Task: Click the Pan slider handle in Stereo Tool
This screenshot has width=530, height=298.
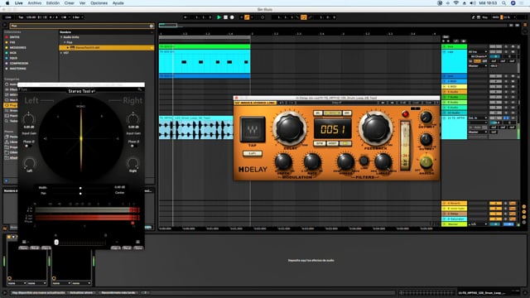Action: click(x=80, y=194)
